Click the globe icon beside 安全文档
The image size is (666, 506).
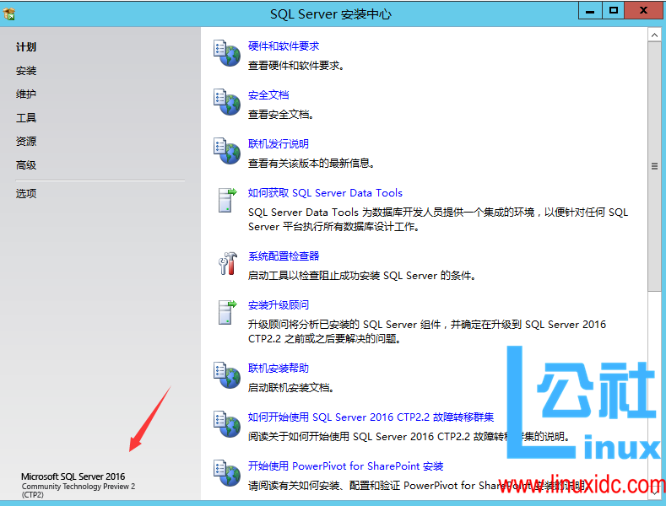[227, 102]
